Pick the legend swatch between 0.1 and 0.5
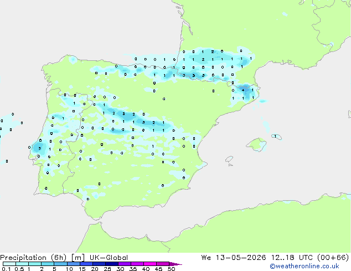 (x=9, y=264)
